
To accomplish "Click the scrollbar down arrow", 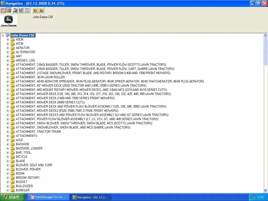I will click(x=265, y=190).
